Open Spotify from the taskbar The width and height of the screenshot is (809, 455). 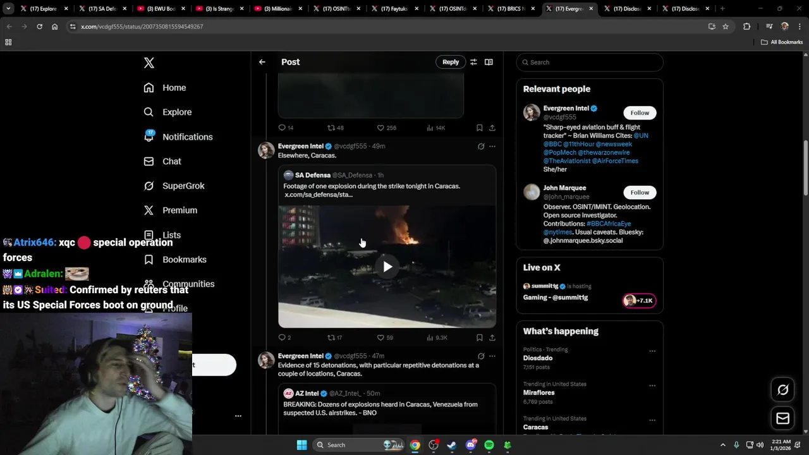point(489,445)
